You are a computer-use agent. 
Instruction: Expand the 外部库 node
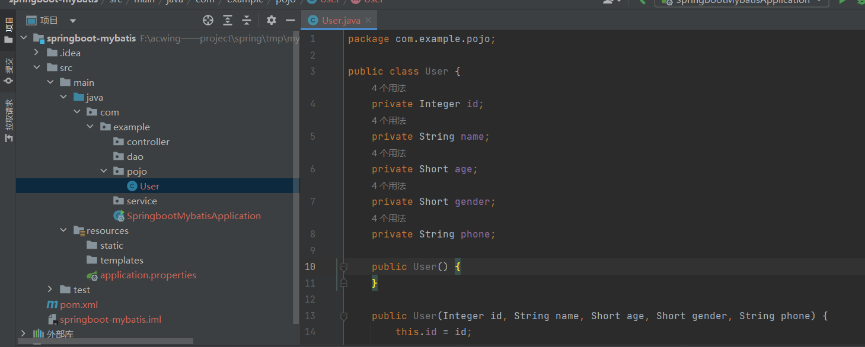click(x=23, y=333)
